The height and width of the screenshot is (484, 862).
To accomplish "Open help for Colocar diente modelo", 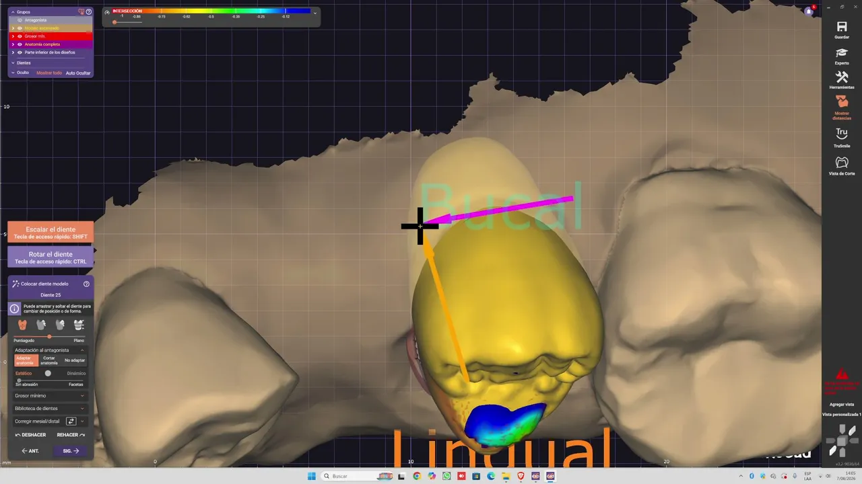I will tap(86, 284).
